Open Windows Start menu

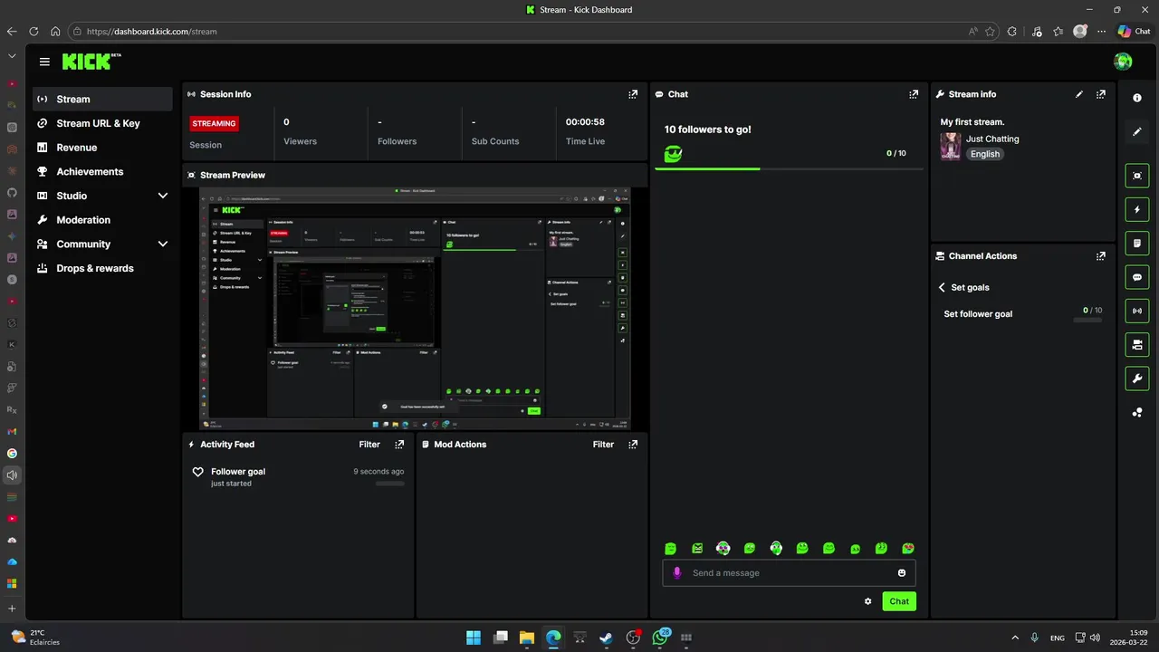pos(474,638)
